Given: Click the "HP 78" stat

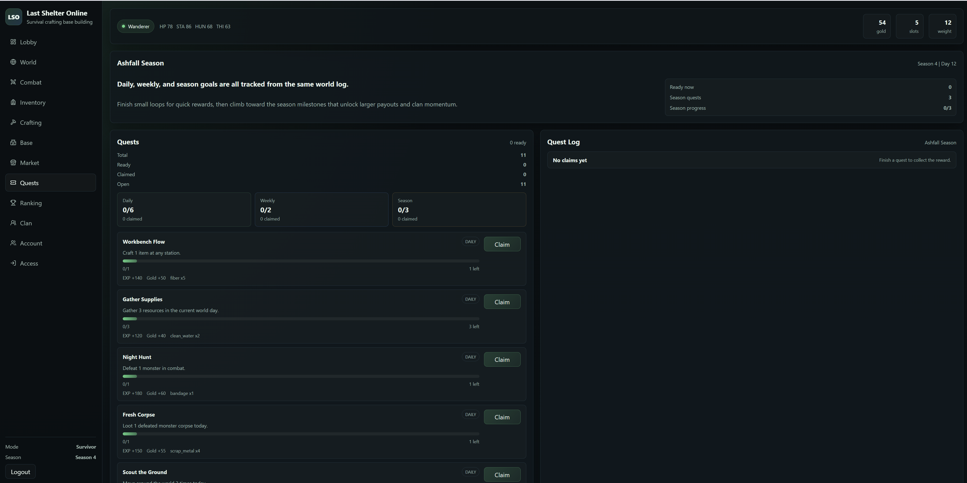Looking at the screenshot, I should coord(166,27).
